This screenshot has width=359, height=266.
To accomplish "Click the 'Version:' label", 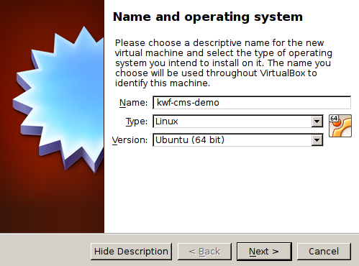I will [x=129, y=140].
